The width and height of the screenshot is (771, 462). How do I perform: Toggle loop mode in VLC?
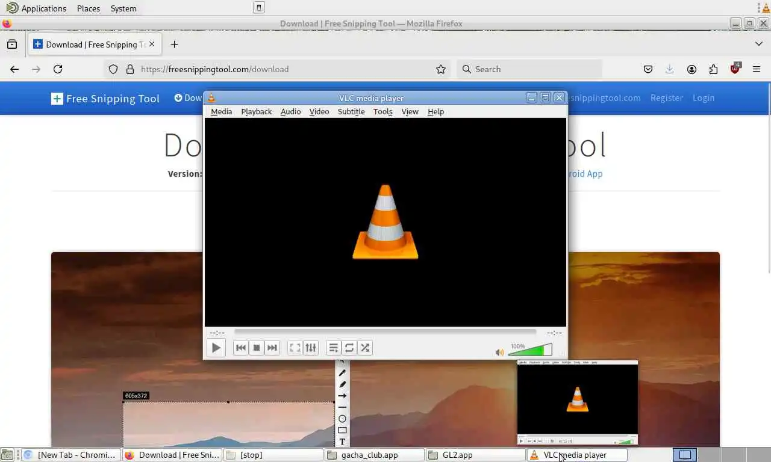(x=349, y=348)
